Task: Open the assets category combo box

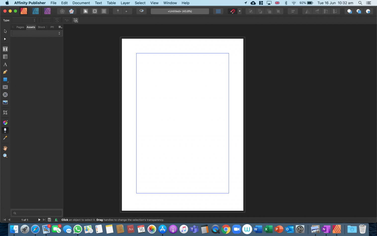Action: (36, 33)
